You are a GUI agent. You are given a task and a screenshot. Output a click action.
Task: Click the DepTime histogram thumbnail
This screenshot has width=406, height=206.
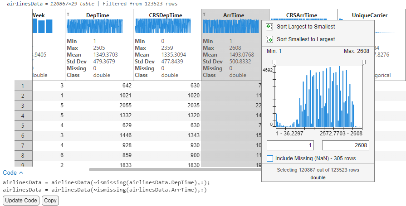point(98,26)
